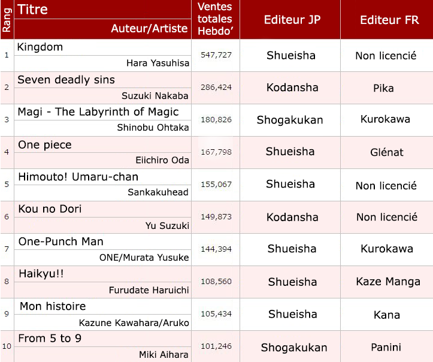Click Glénat French publisher cell
The image size is (433, 362).
coord(387,152)
